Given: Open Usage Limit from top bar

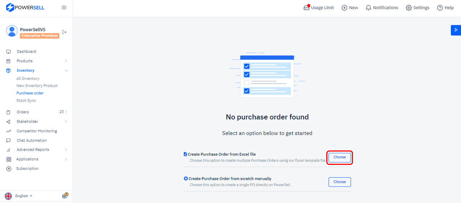Looking at the screenshot, I should pos(319,8).
